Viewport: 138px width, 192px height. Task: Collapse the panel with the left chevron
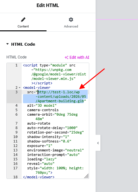click(98, 143)
